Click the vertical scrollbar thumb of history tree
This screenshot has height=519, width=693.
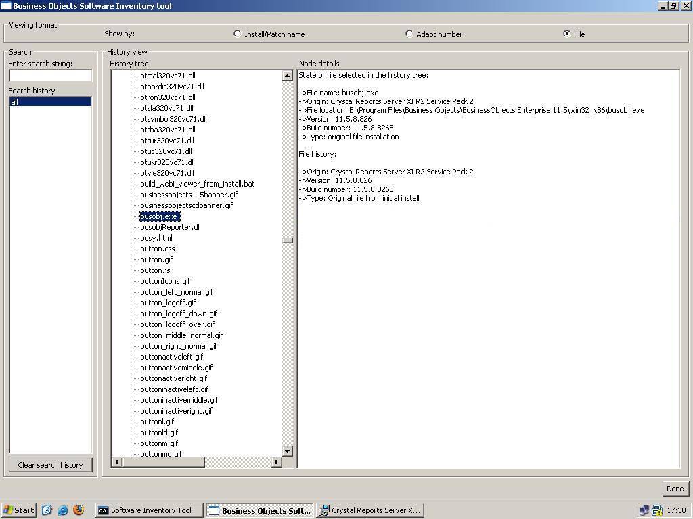(287, 241)
